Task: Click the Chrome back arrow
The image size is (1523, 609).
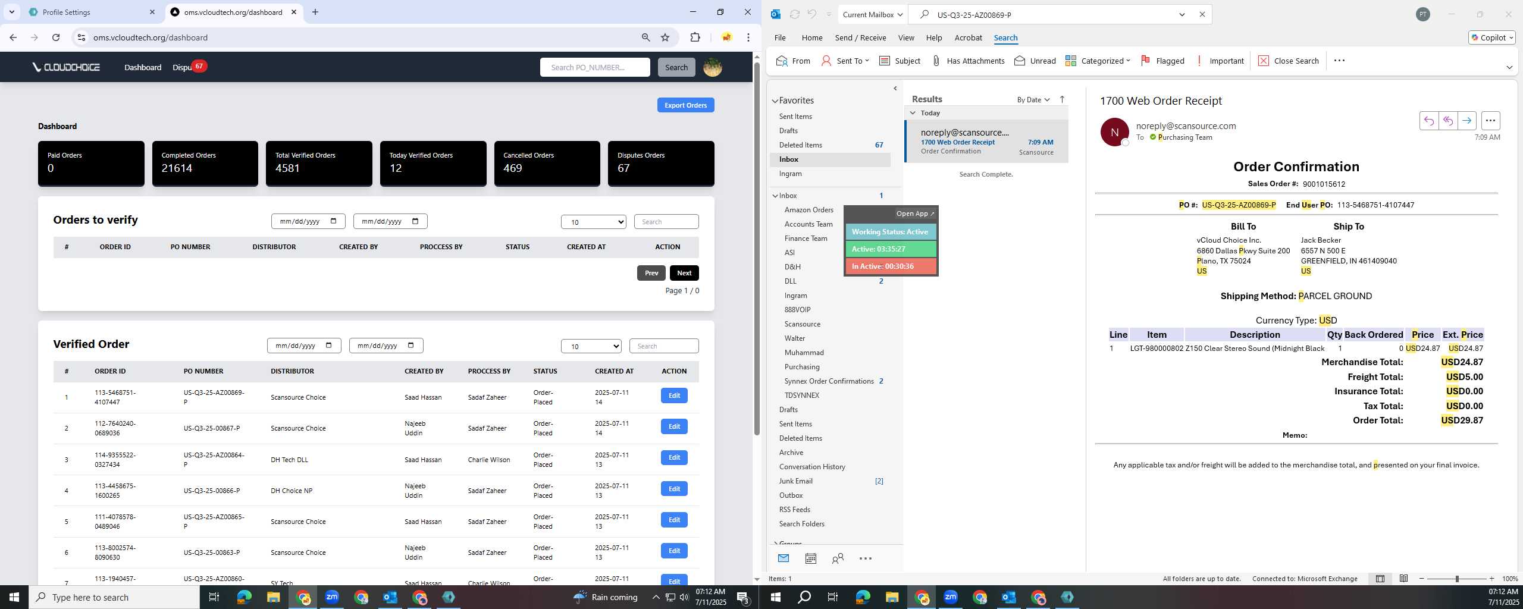Action: [13, 37]
